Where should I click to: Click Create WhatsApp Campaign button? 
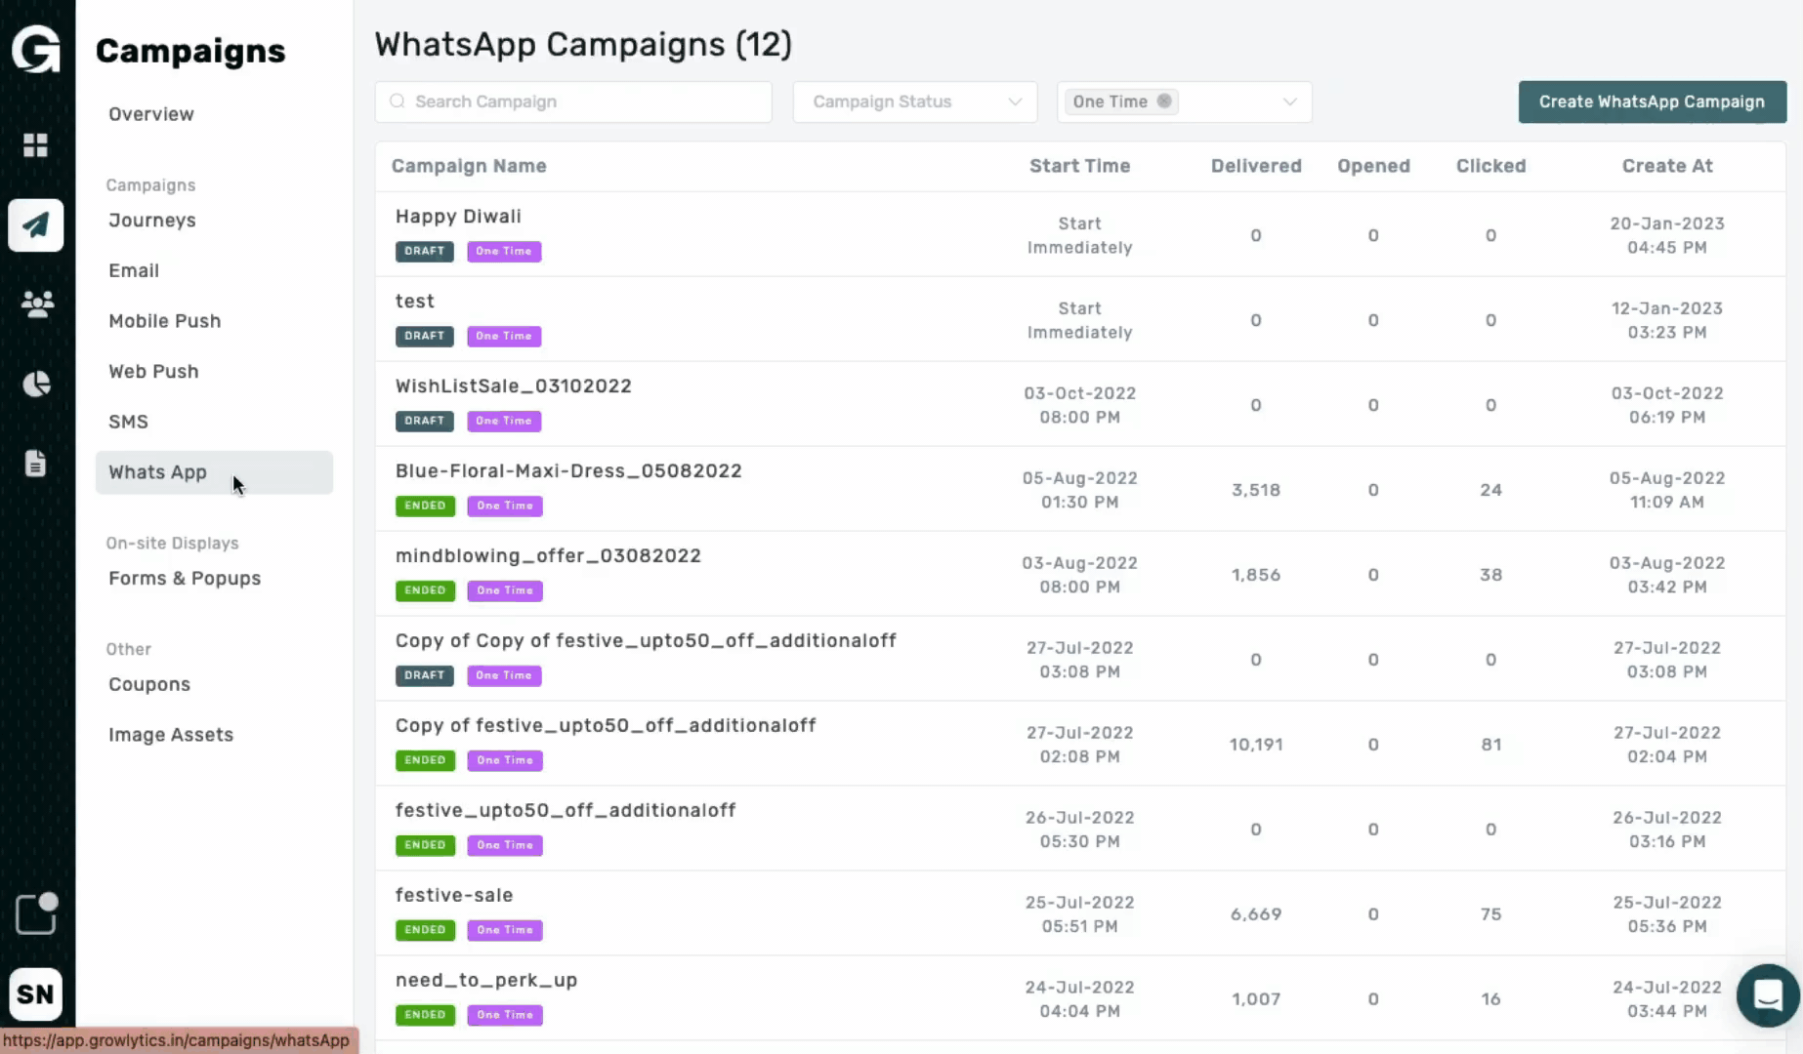(1652, 101)
